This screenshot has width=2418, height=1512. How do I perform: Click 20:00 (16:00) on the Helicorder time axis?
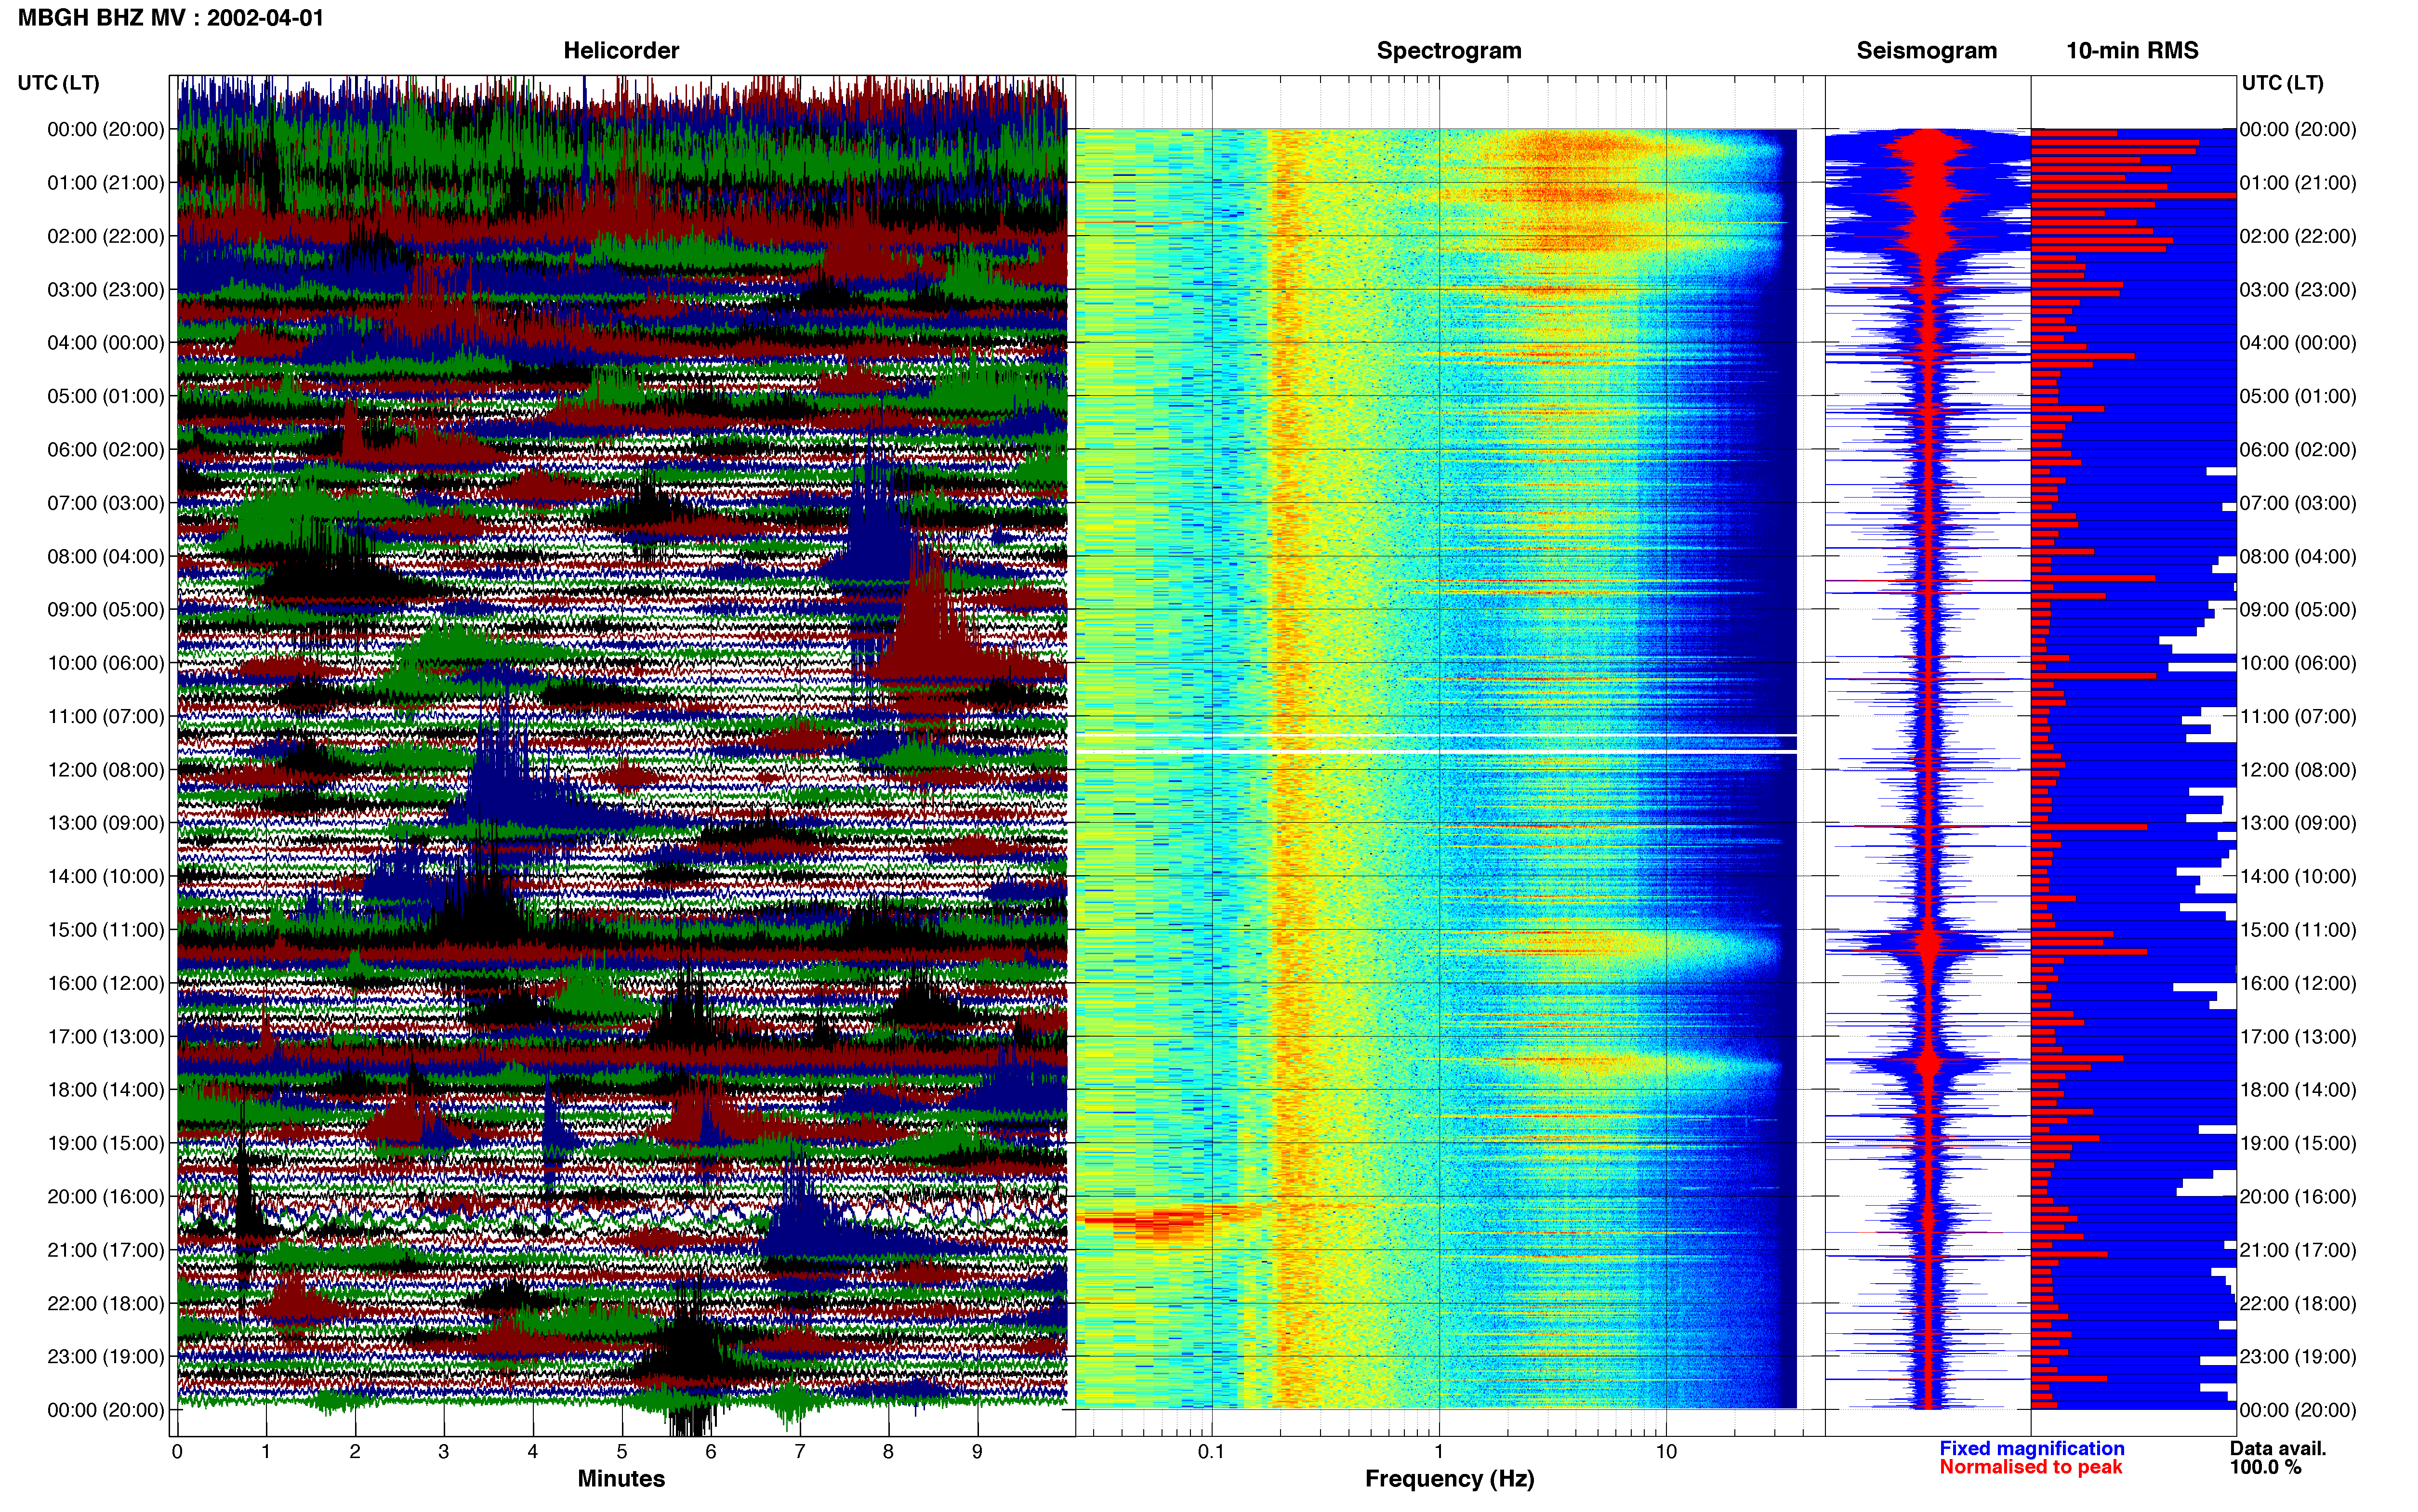point(106,1197)
